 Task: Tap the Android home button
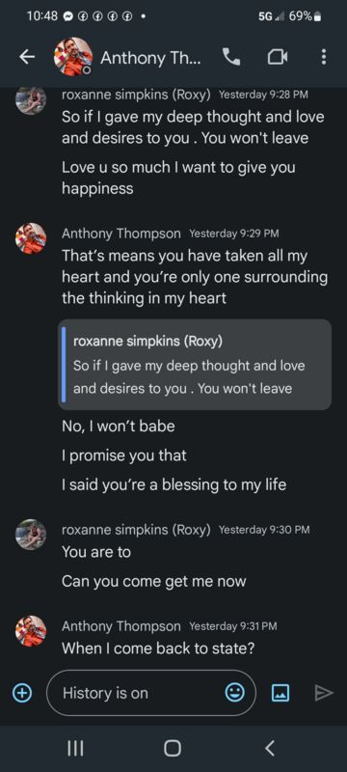173,749
